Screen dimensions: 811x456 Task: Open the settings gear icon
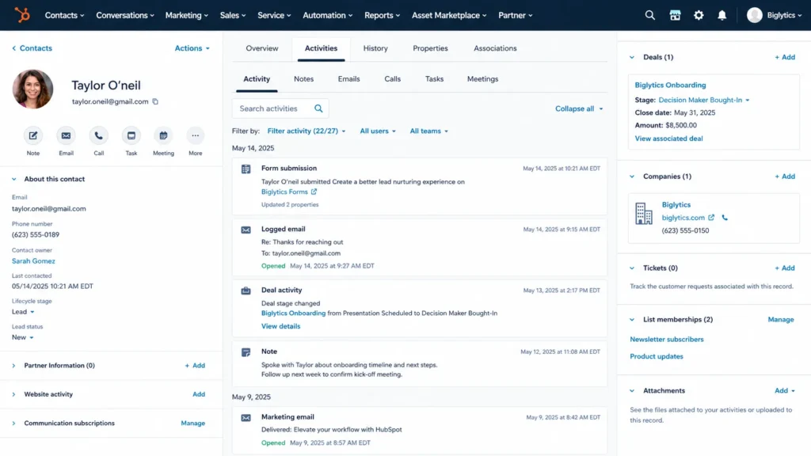coord(699,15)
